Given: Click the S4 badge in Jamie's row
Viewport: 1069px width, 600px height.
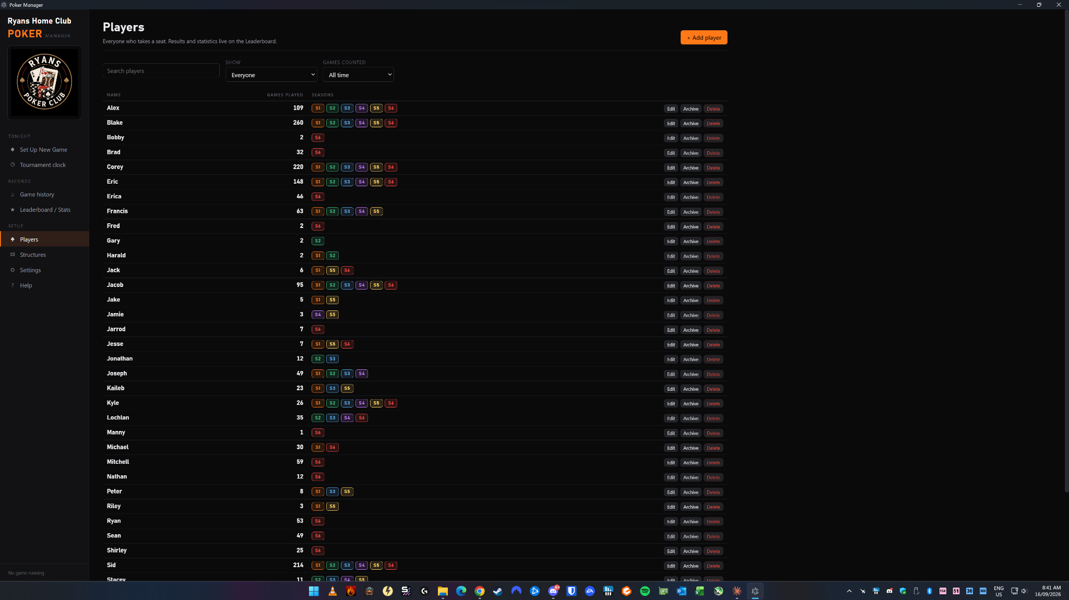Looking at the screenshot, I should [x=318, y=315].
